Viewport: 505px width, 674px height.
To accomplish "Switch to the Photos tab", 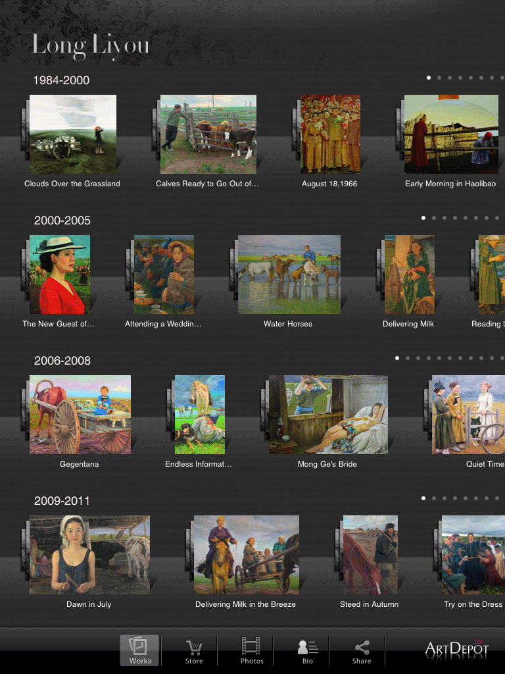I will click(x=252, y=651).
